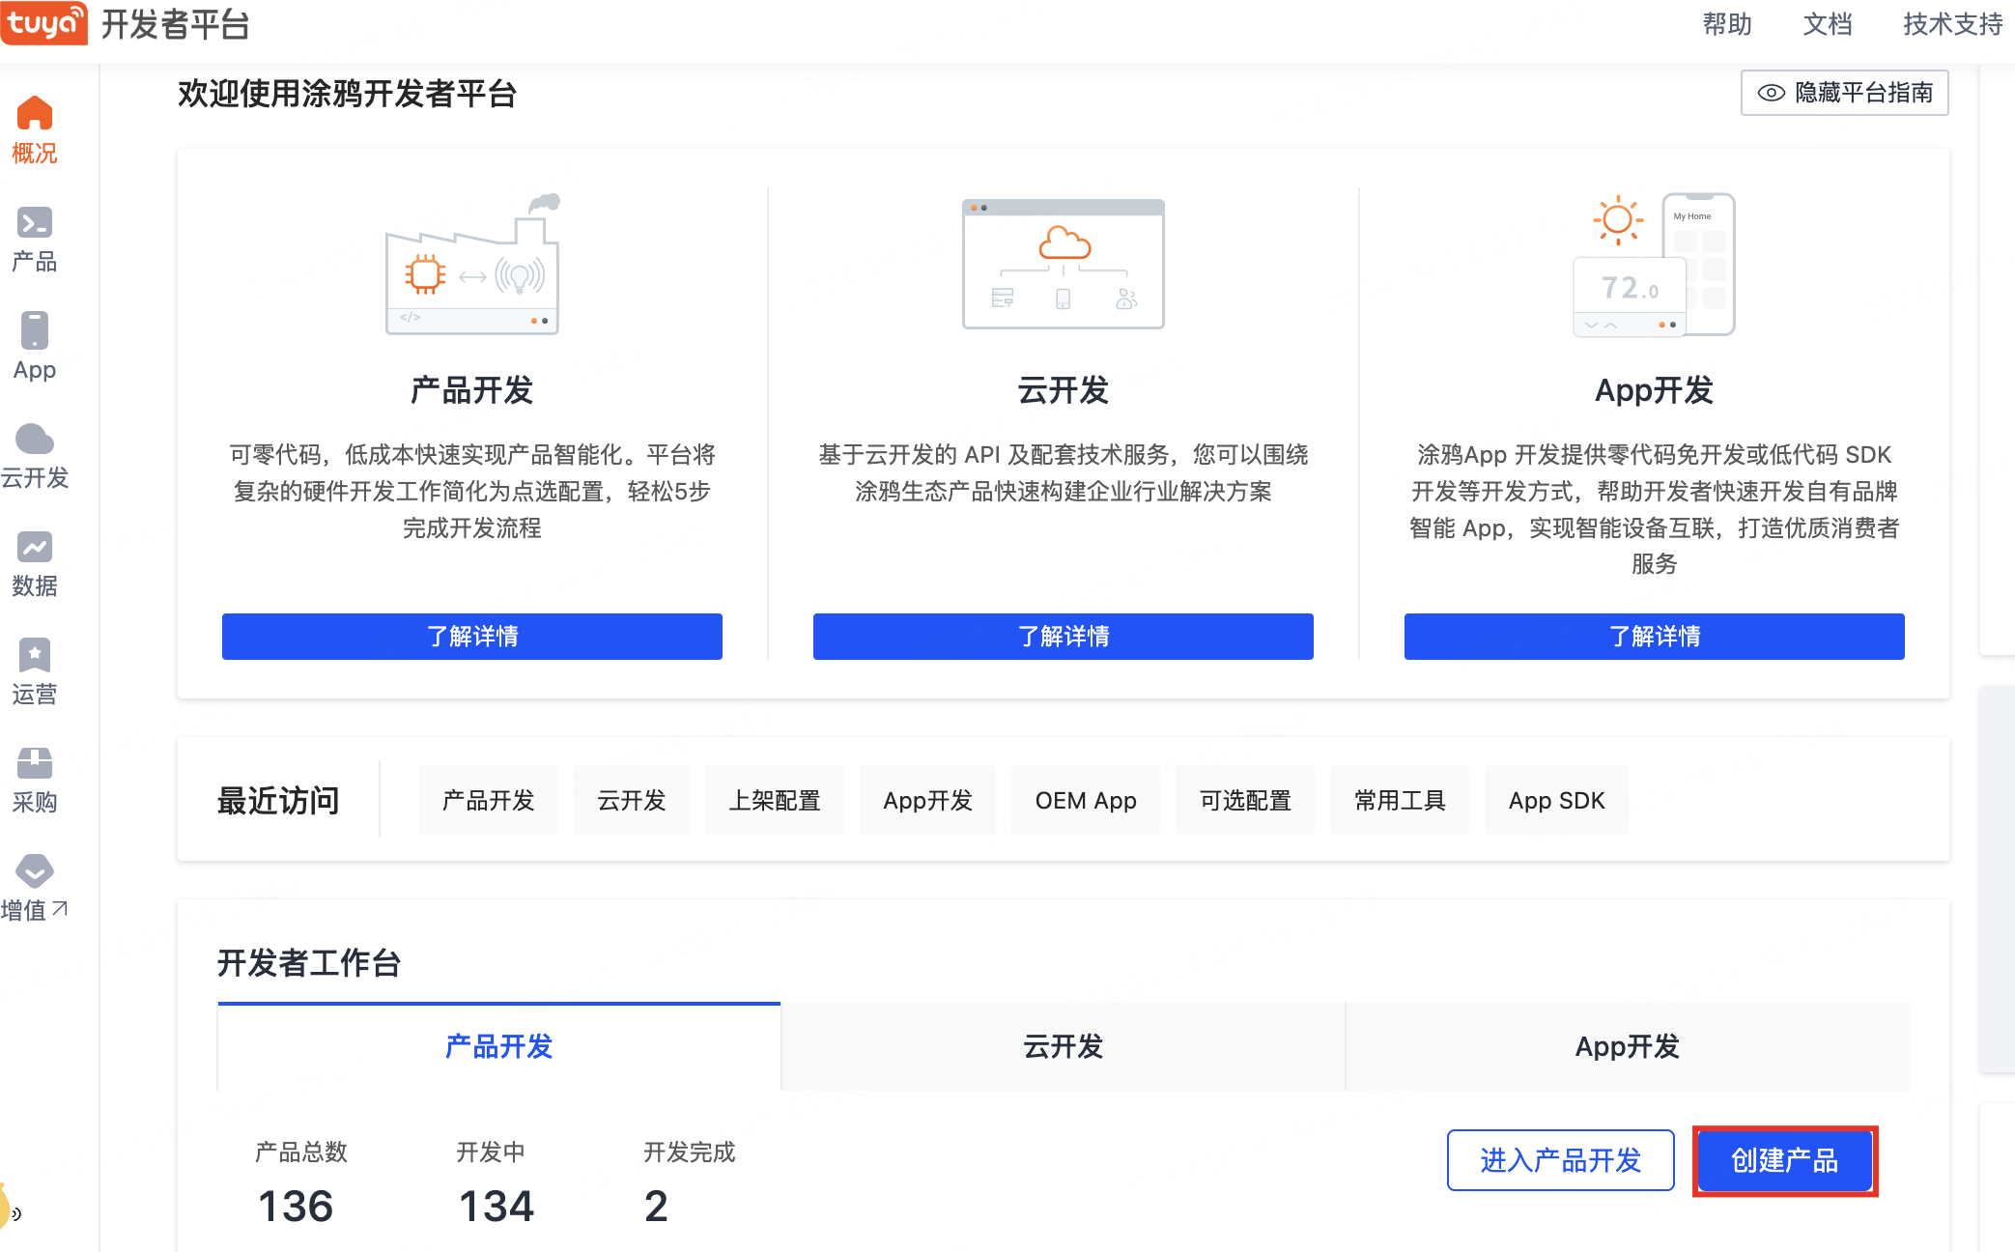Click 创建产品 button

[x=1785, y=1160]
